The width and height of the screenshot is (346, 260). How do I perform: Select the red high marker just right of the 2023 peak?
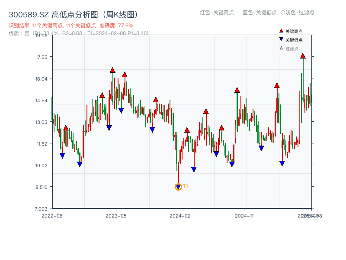(x=125, y=75)
